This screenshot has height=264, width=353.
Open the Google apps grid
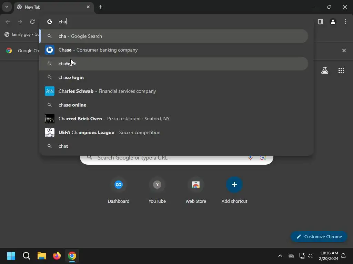click(341, 71)
